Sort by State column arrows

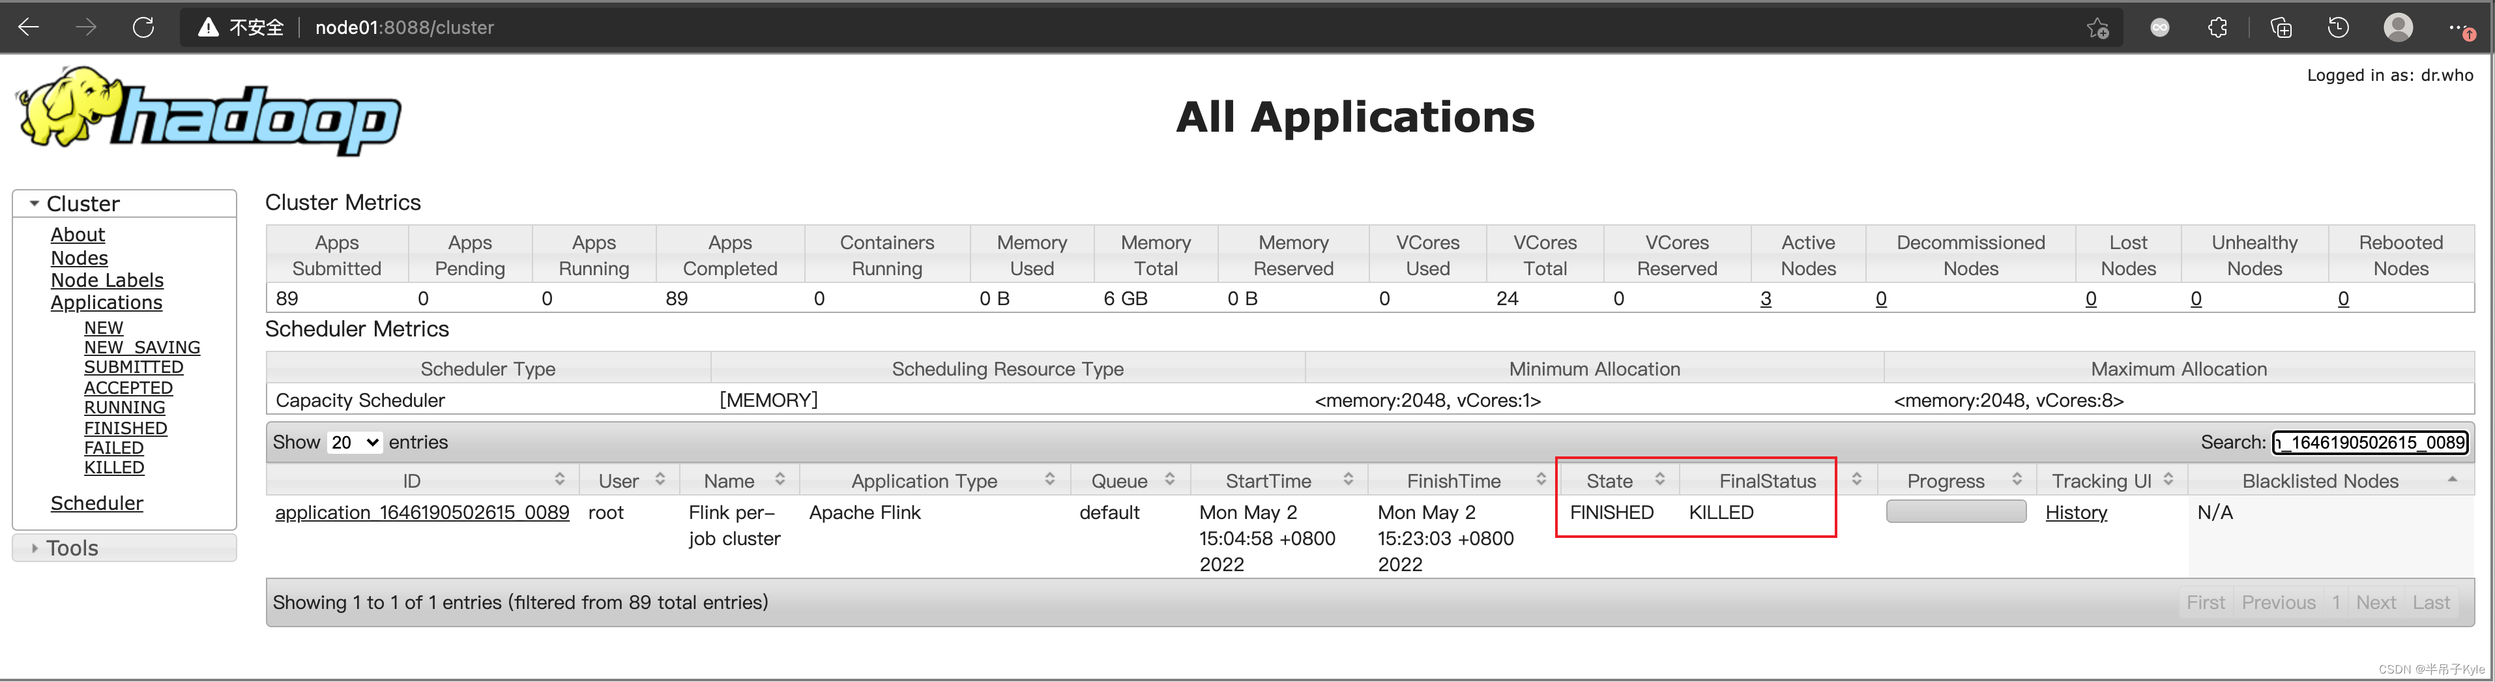[1660, 479]
